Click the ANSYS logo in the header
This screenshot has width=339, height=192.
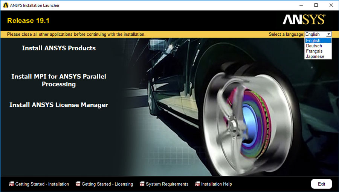304,20
